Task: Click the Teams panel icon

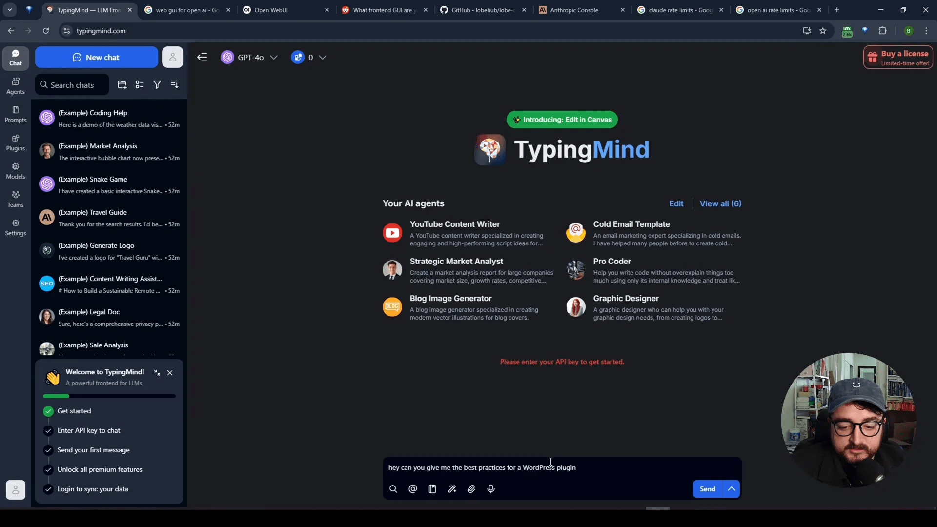Action: click(15, 199)
